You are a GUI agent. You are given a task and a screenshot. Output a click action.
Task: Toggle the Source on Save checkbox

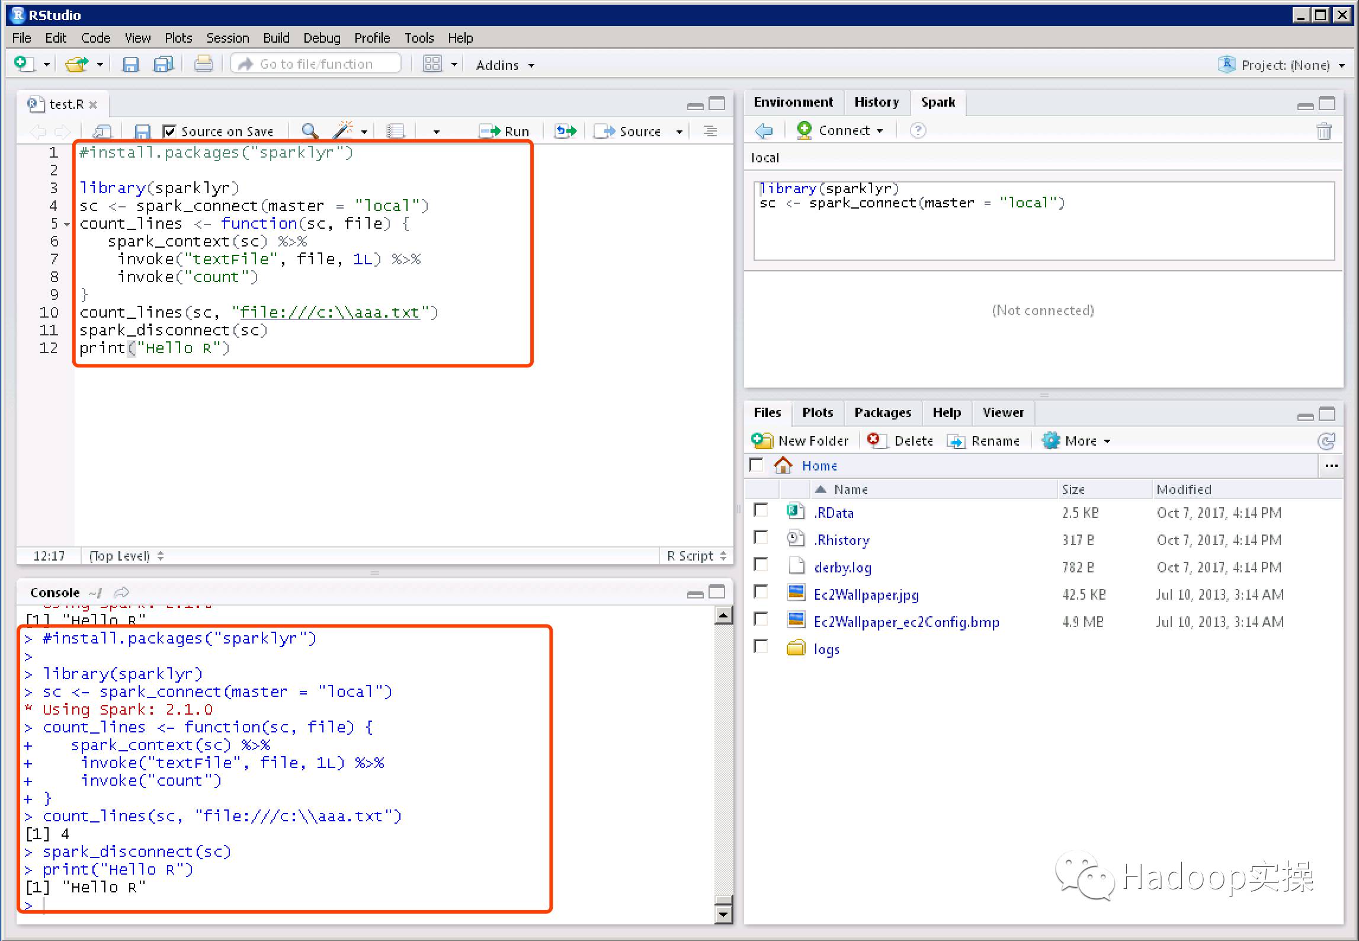tap(169, 131)
